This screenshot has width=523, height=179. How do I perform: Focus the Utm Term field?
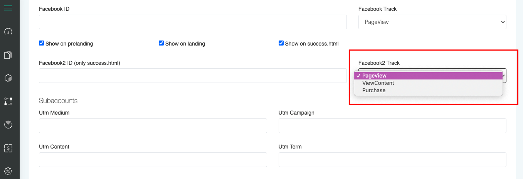click(x=392, y=160)
